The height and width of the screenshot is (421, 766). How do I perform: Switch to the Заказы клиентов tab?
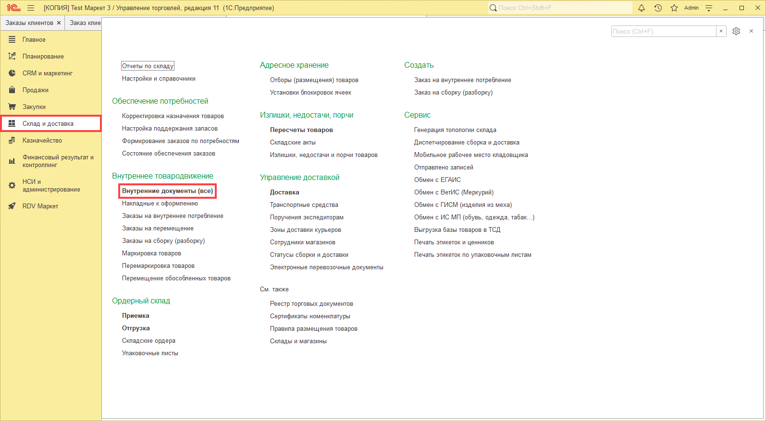tap(29, 23)
